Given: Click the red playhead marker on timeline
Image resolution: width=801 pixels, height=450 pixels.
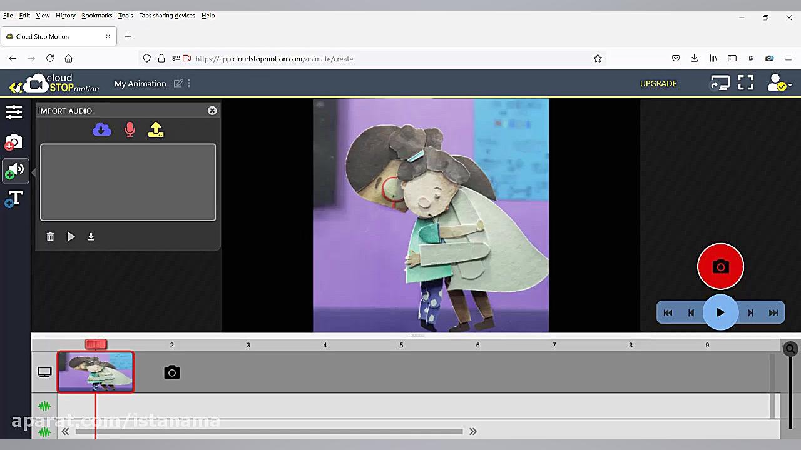Looking at the screenshot, I should pos(96,344).
